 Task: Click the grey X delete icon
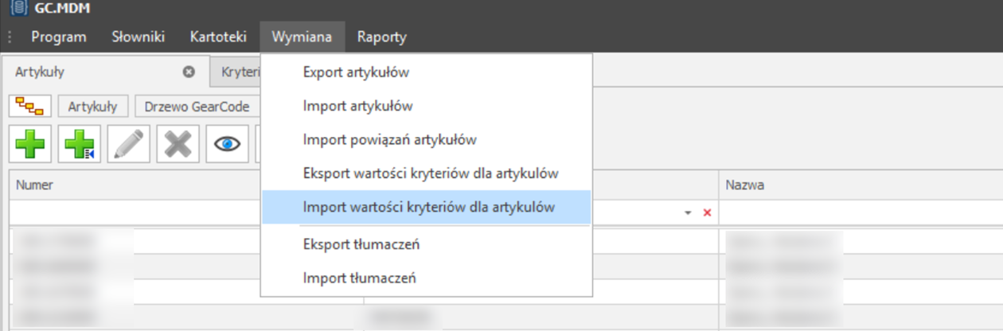pos(178,145)
